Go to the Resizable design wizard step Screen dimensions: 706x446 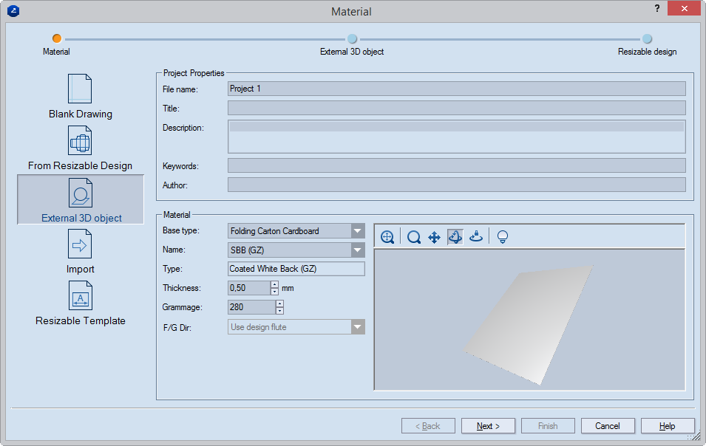(647, 39)
